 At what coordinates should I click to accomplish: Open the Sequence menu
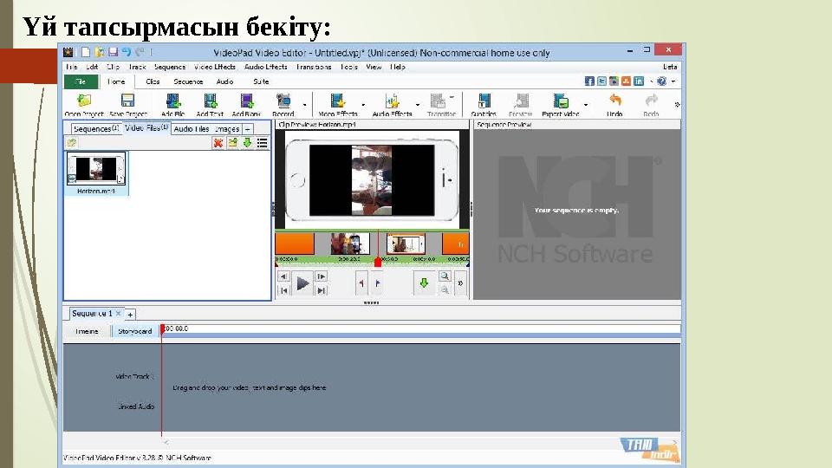click(170, 67)
